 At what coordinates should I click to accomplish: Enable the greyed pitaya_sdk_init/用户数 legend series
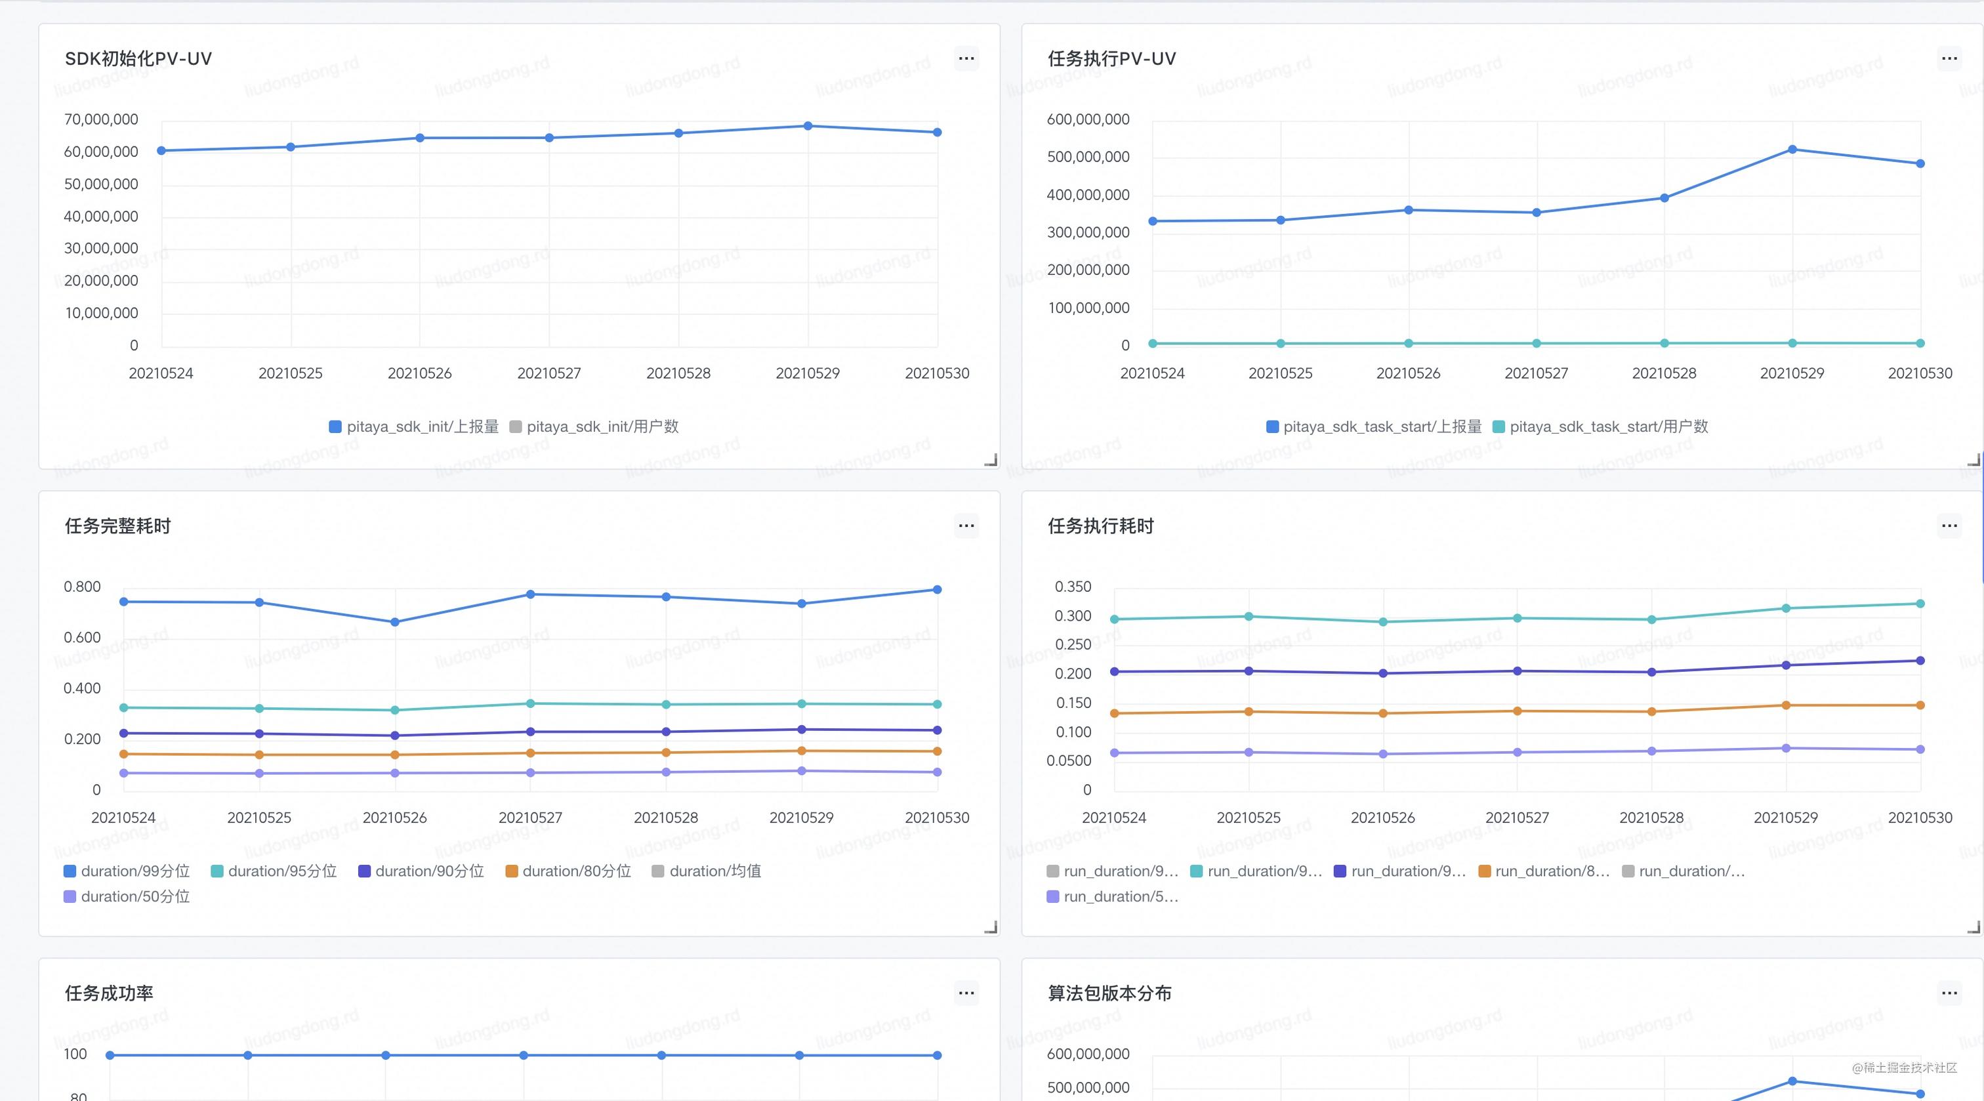pos(594,427)
